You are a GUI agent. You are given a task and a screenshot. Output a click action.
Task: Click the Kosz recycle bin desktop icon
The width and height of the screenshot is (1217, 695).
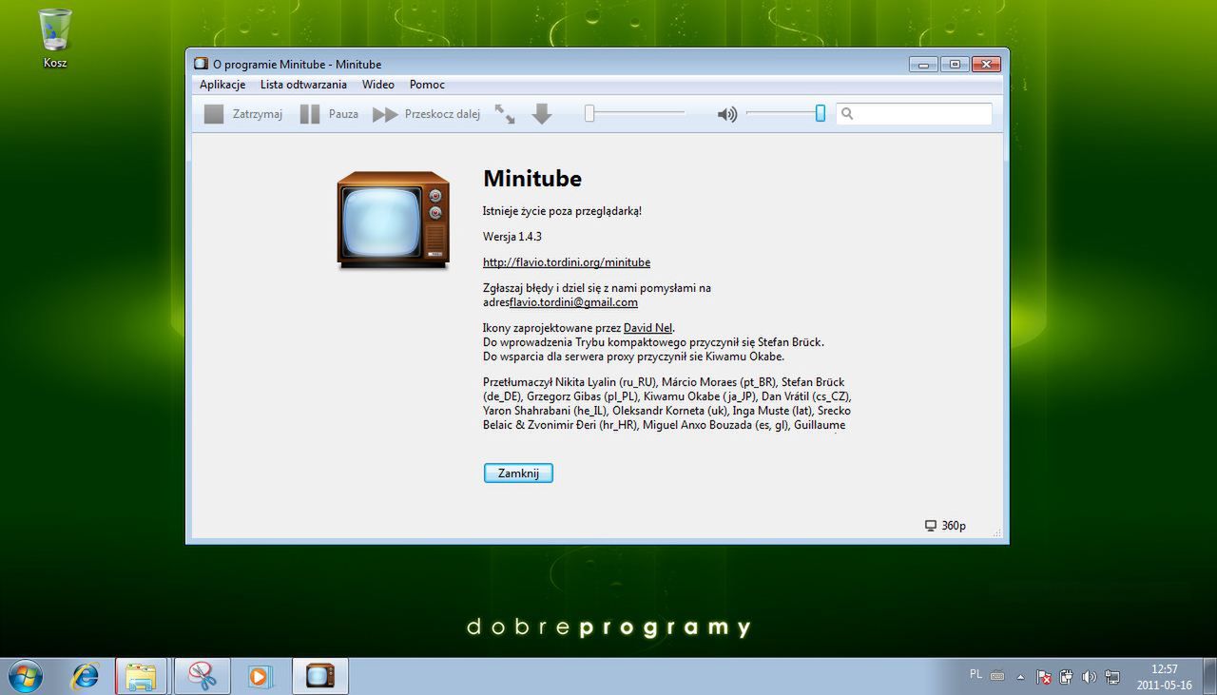(55, 38)
